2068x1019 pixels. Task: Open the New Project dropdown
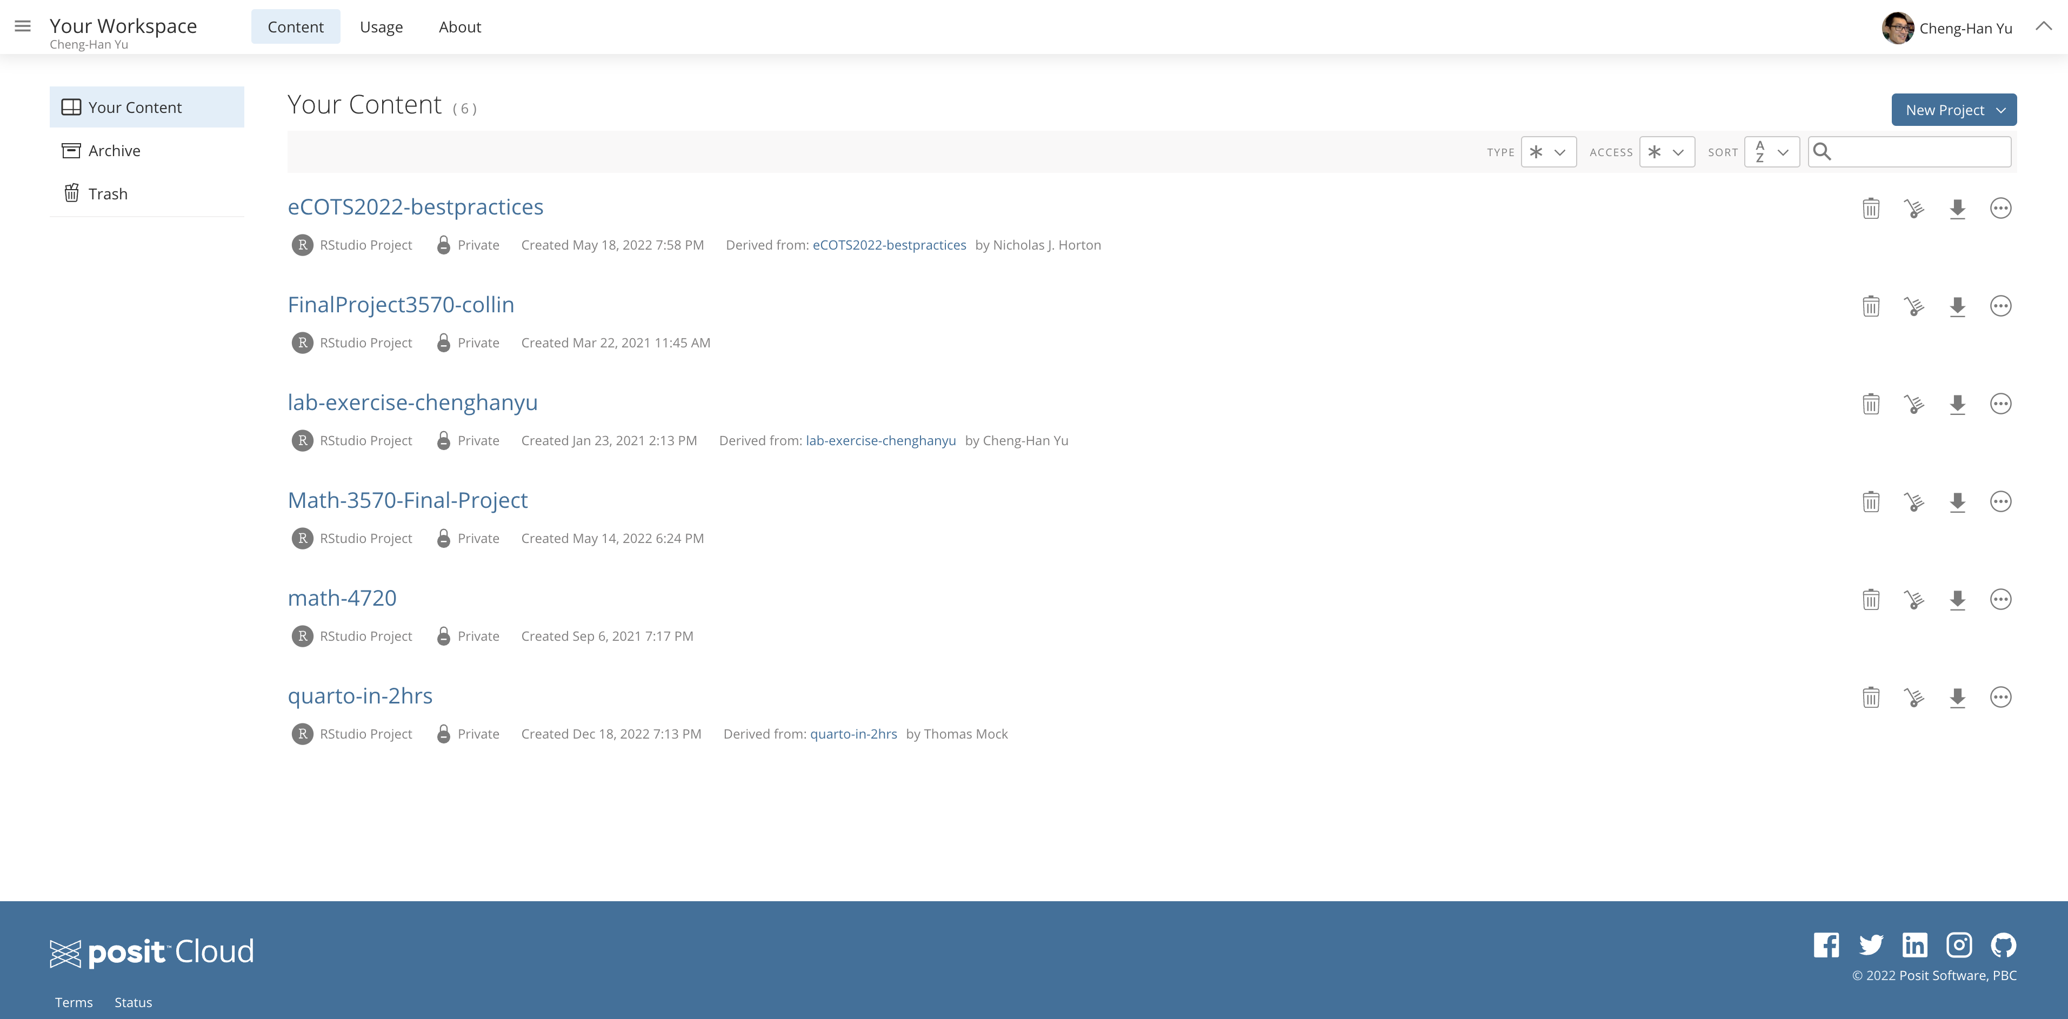click(1953, 110)
